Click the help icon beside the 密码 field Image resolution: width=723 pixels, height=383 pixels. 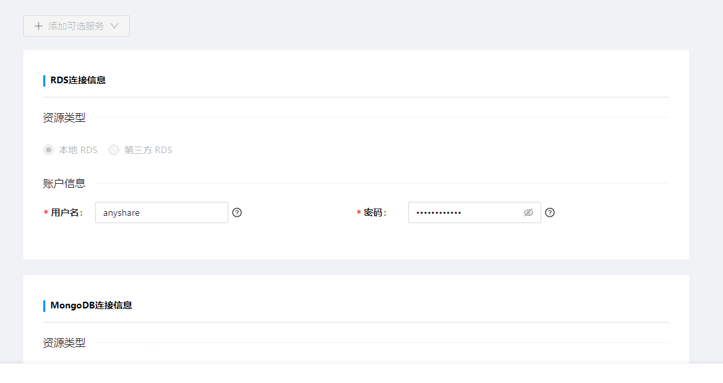point(550,212)
